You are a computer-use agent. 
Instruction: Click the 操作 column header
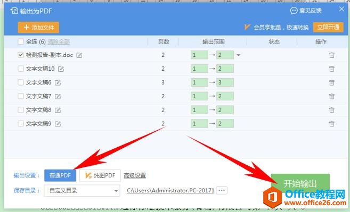coord(321,41)
